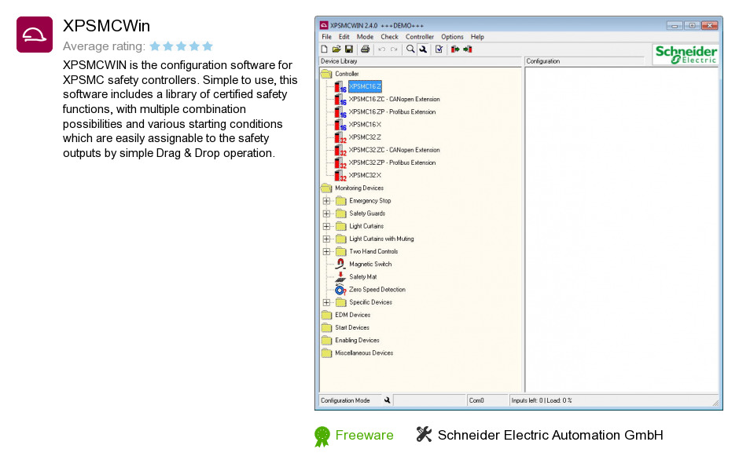Click the tools icon beside the developer name
739x471 pixels.
click(x=424, y=434)
